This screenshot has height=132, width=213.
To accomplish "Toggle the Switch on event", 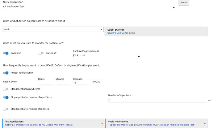I will pos(6,53).
